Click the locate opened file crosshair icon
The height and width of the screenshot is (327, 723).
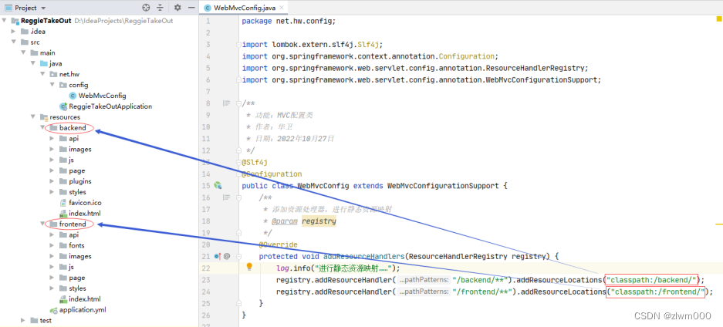(x=146, y=8)
